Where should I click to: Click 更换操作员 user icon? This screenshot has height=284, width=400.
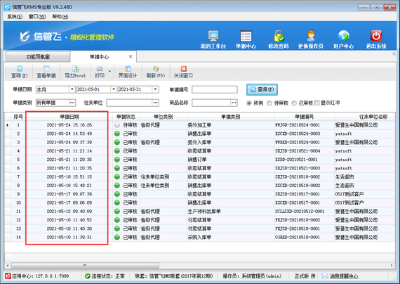(311, 36)
